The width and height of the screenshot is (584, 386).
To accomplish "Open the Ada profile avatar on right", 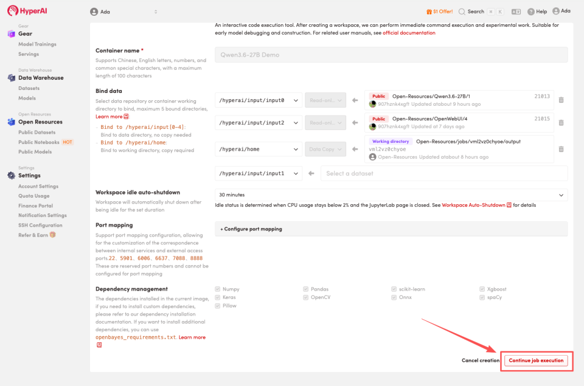I will click(x=556, y=11).
